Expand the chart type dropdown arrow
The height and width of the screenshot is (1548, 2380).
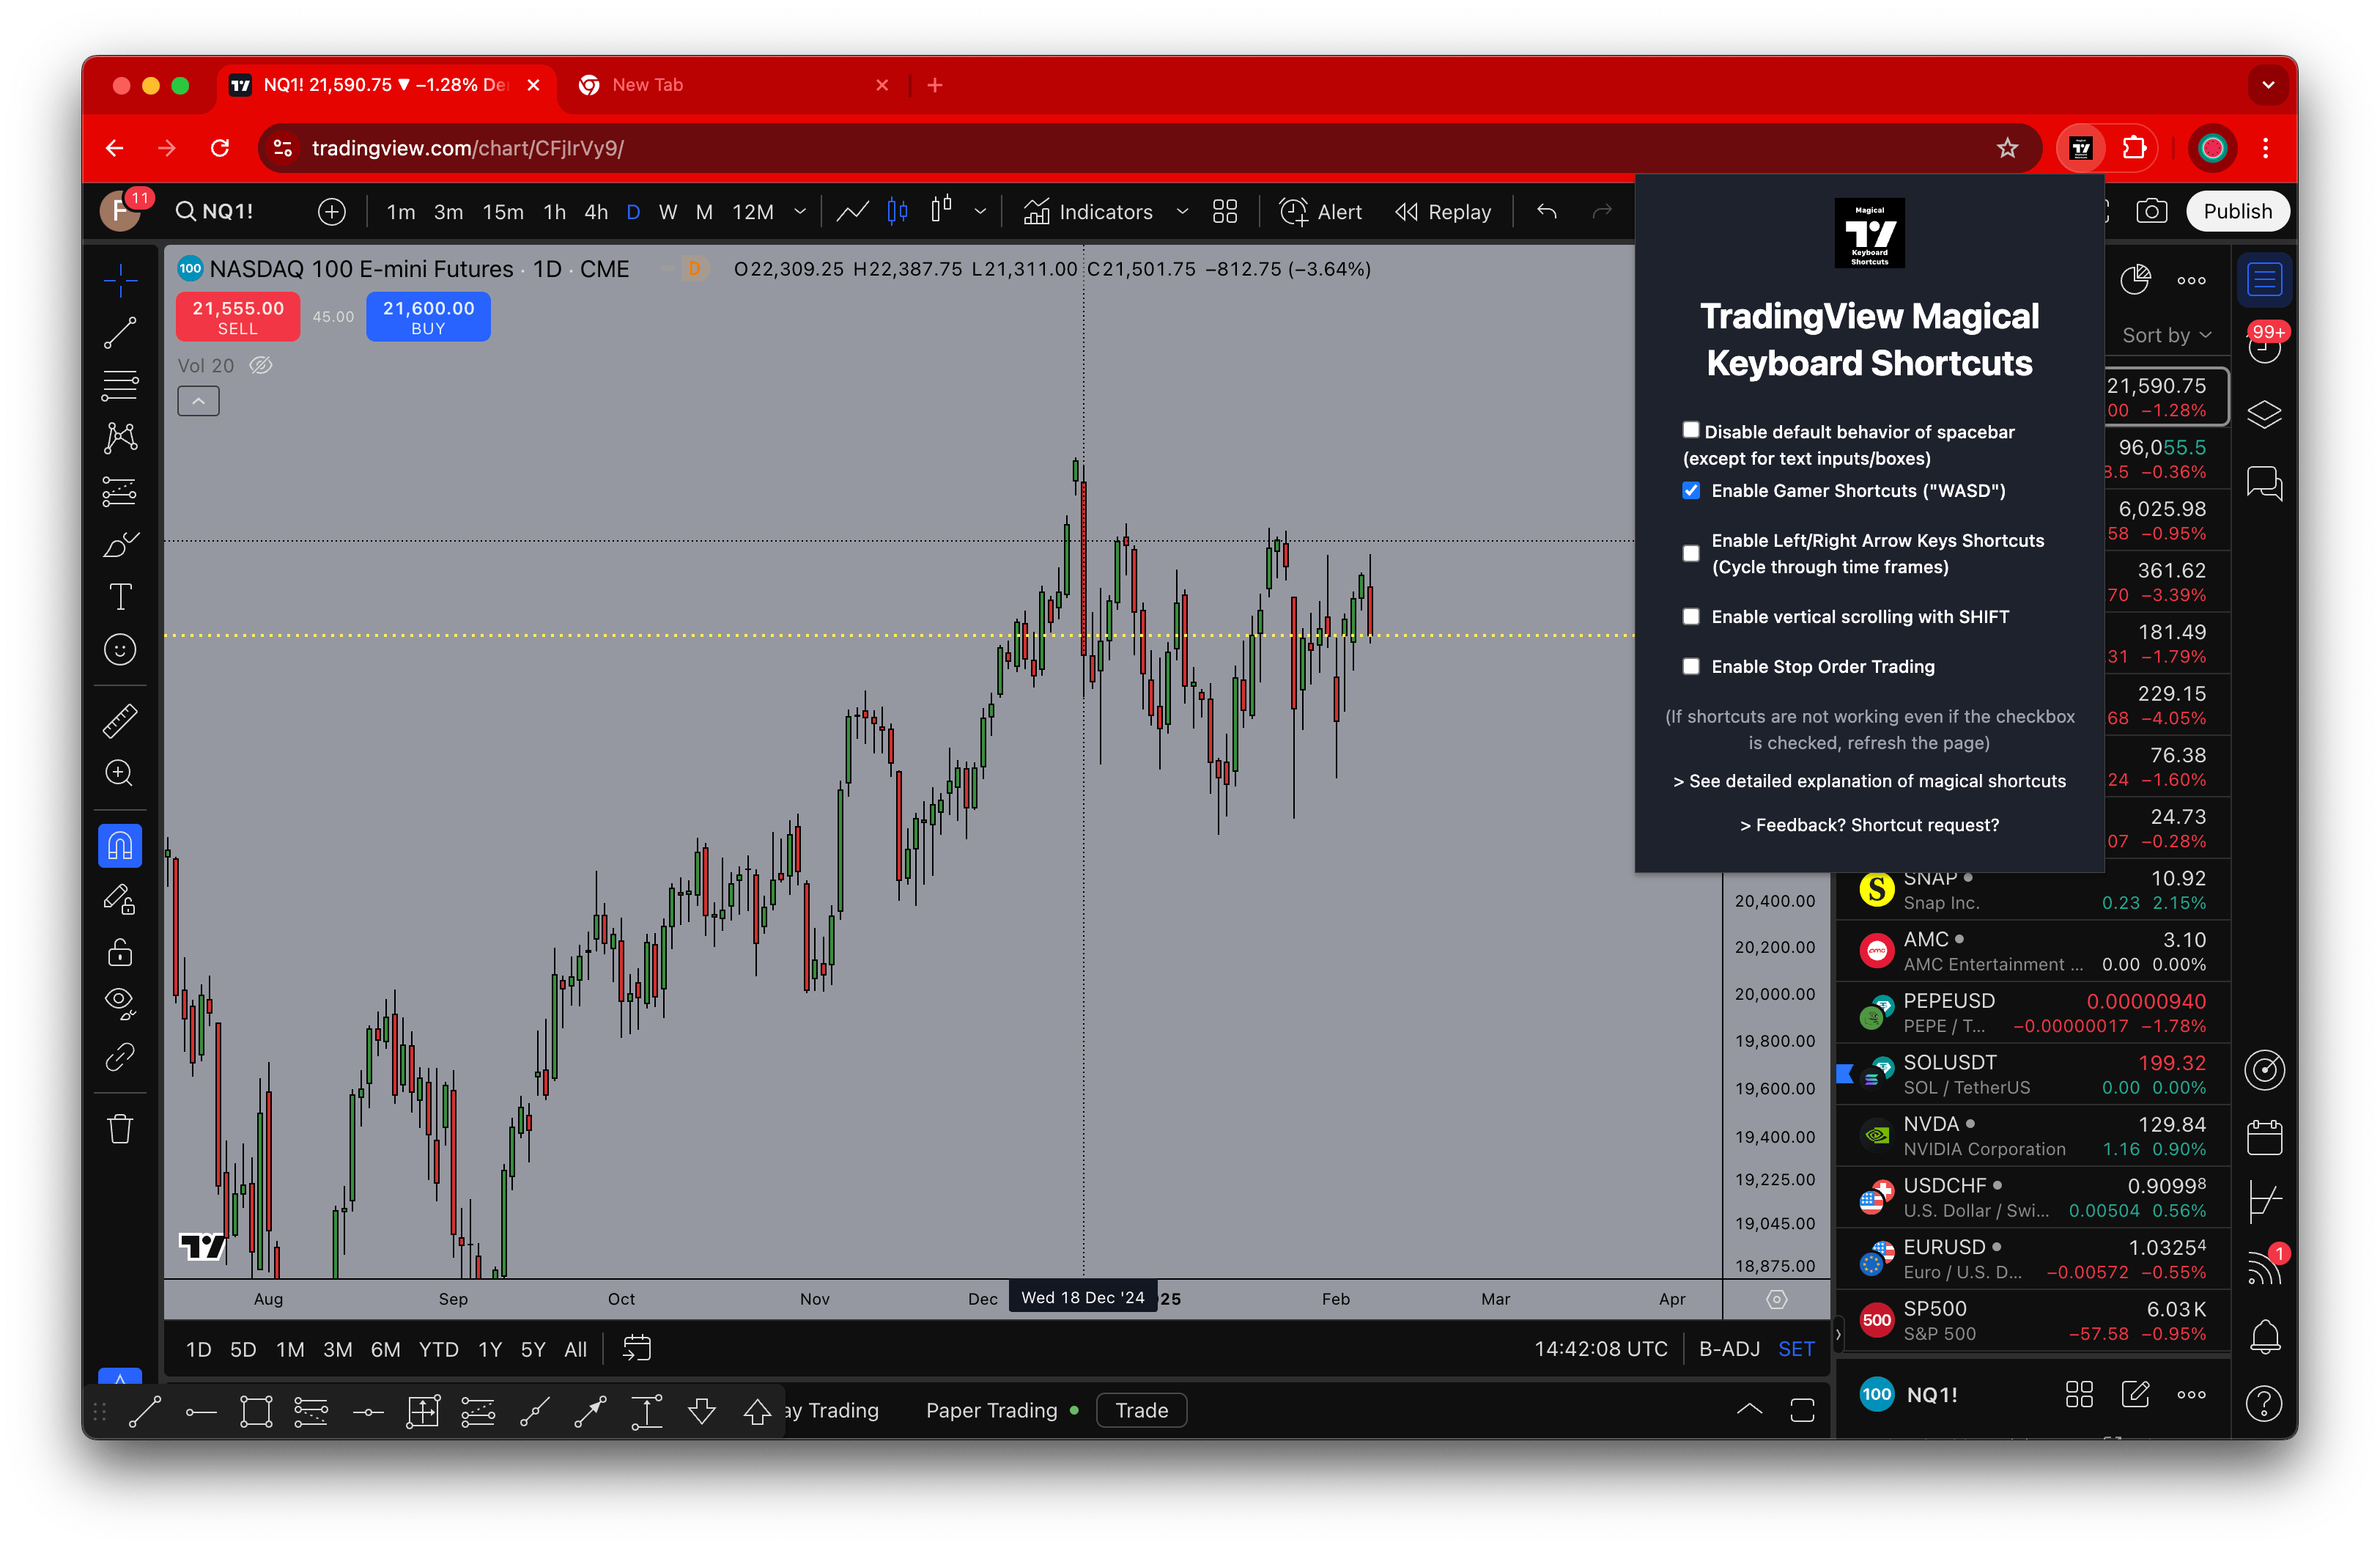980,211
